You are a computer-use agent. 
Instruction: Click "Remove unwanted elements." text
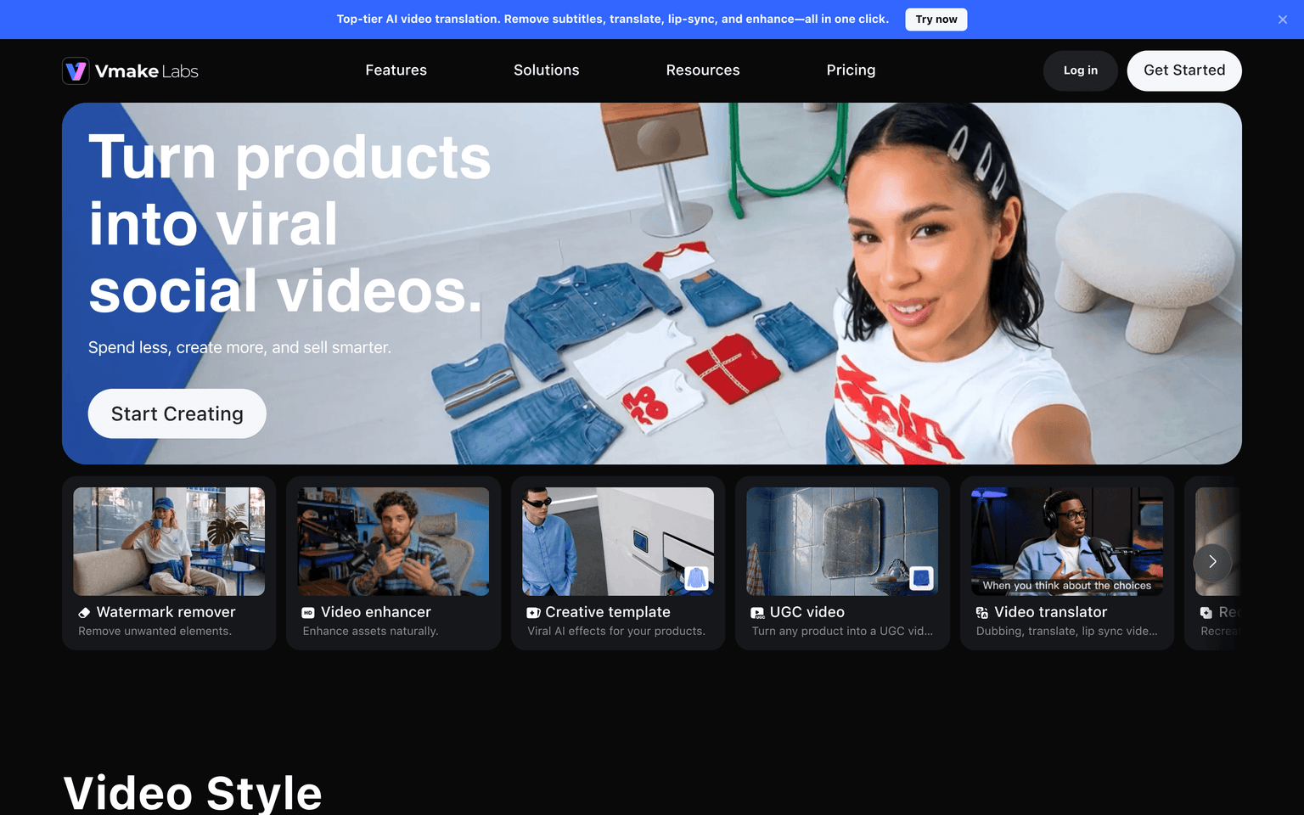(155, 631)
